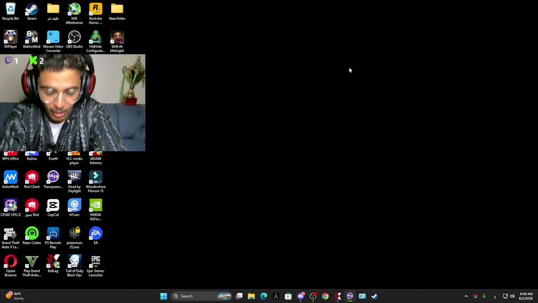This screenshot has width=538, height=303.
Task: Open the Windows Start menu
Action: click(x=164, y=296)
